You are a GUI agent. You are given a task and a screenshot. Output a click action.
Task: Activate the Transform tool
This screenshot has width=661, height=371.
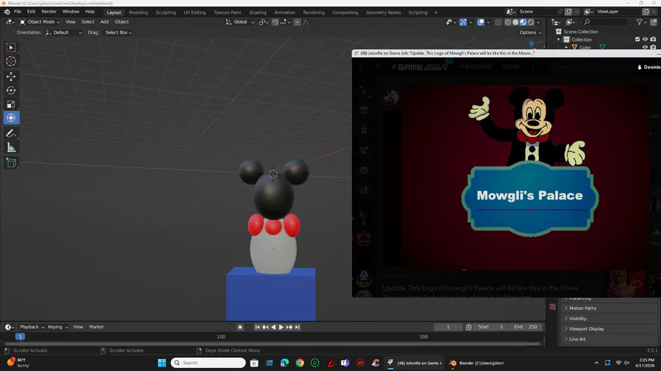tap(11, 118)
